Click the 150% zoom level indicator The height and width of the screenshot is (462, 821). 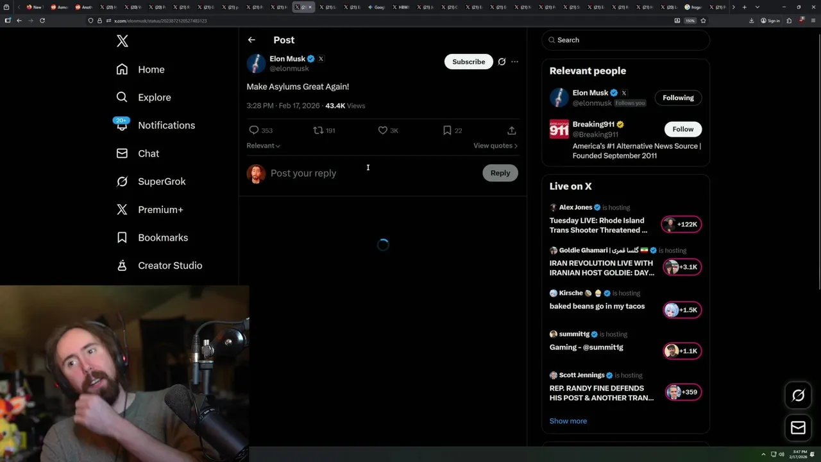coord(690,21)
